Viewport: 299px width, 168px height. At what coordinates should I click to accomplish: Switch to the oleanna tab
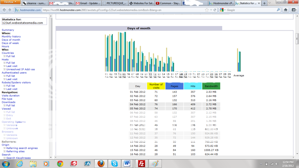(34, 3)
